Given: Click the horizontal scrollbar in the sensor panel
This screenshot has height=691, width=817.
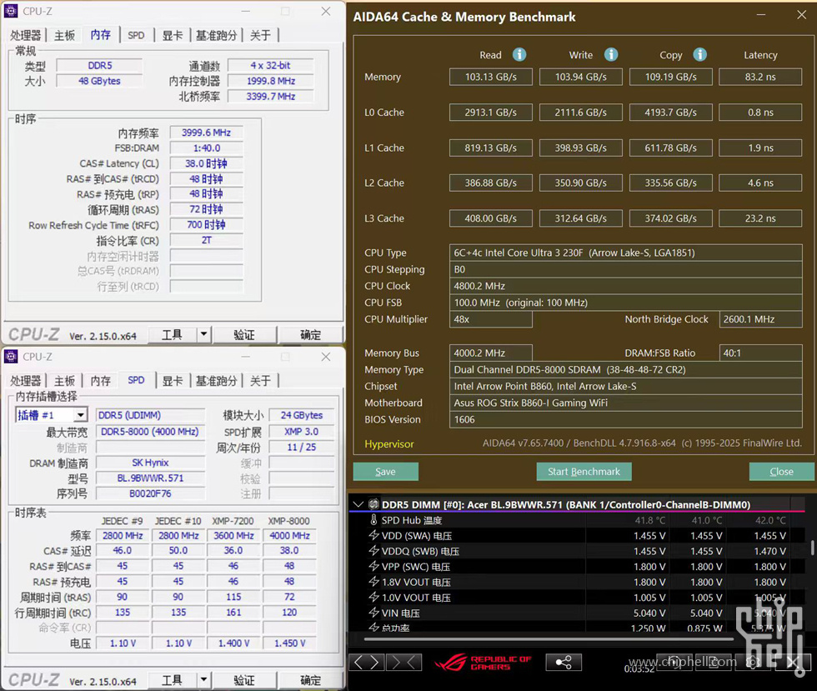Looking at the screenshot, I should click(549, 638).
